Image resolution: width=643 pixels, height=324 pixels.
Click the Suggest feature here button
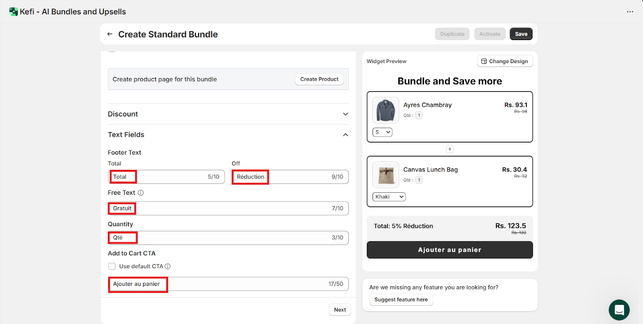click(x=401, y=300)
